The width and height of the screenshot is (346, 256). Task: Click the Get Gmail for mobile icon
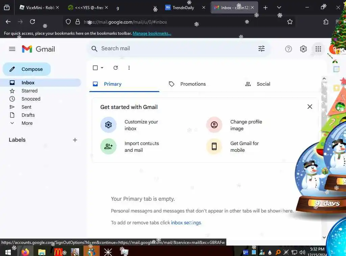[214, 146]
